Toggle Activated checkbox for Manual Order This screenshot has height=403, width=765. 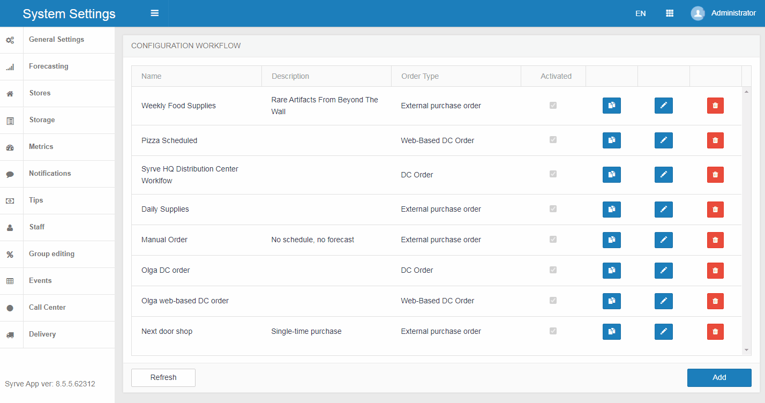pyautogui.click(x=553, y=240)
